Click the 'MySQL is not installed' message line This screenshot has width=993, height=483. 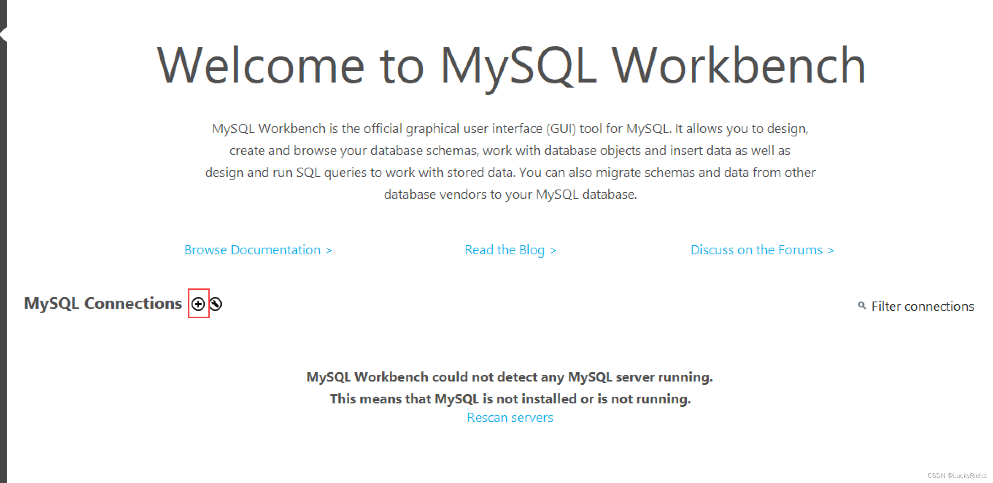(510, 399)
